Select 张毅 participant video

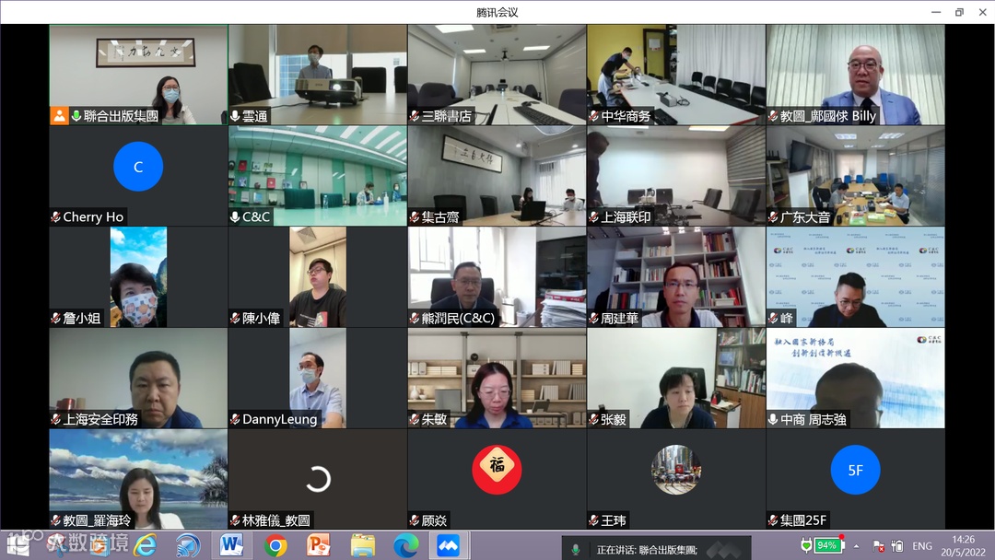pyautogui.click(x=676, y=378)
